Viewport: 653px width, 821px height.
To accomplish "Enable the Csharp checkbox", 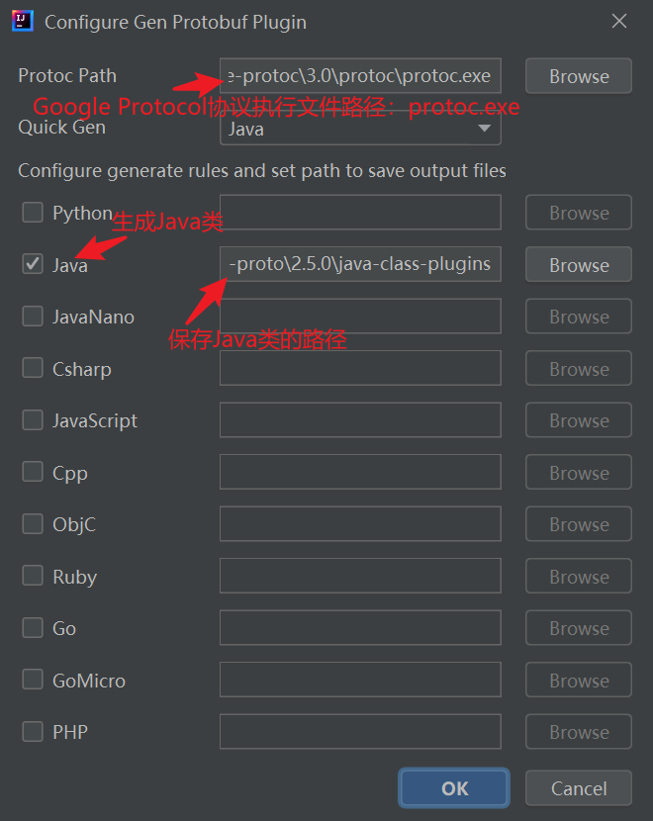I will pos(32,368).
